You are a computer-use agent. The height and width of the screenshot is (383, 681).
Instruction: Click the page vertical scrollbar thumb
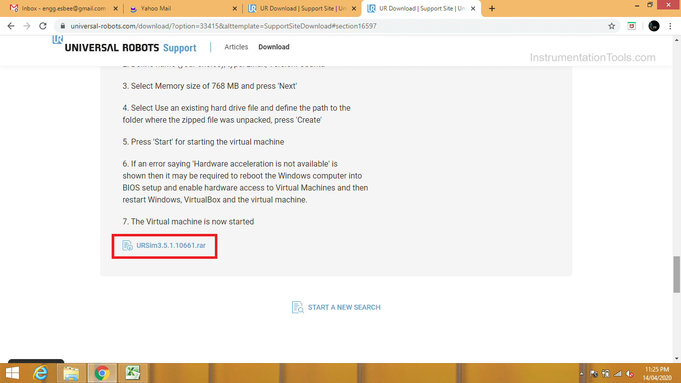677,274
